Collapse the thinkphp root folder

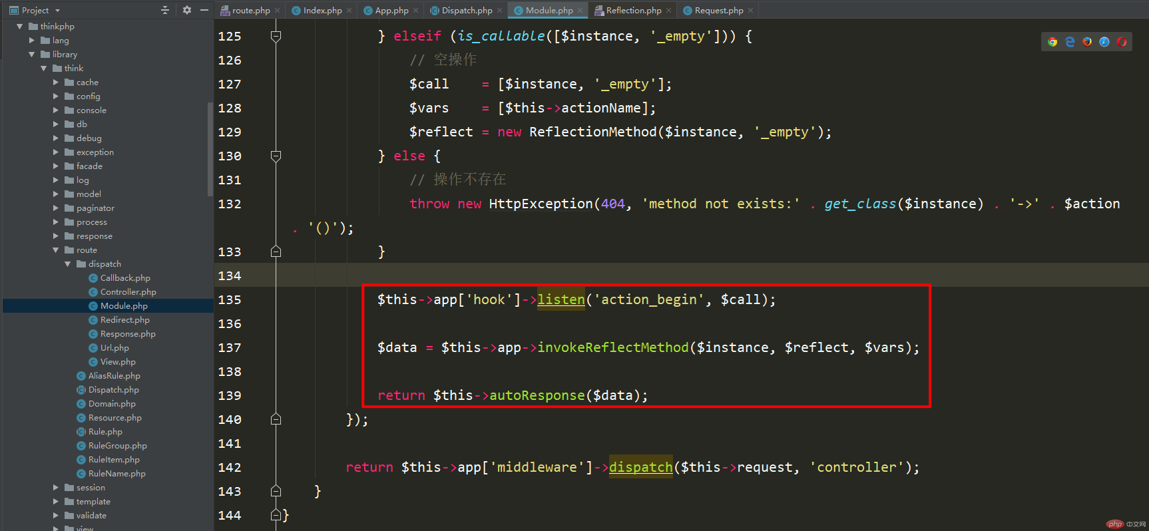coord(19,27)
